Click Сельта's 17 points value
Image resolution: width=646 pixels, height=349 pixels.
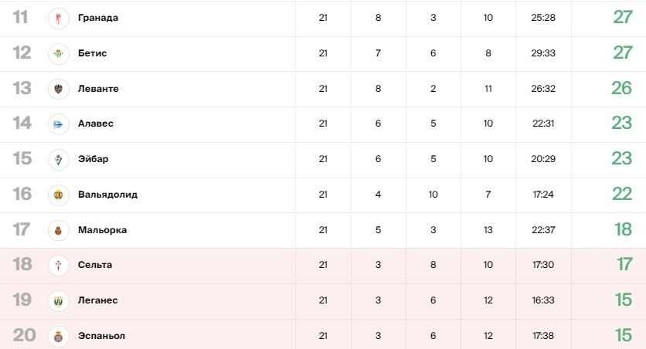click(x=624, y=264)
